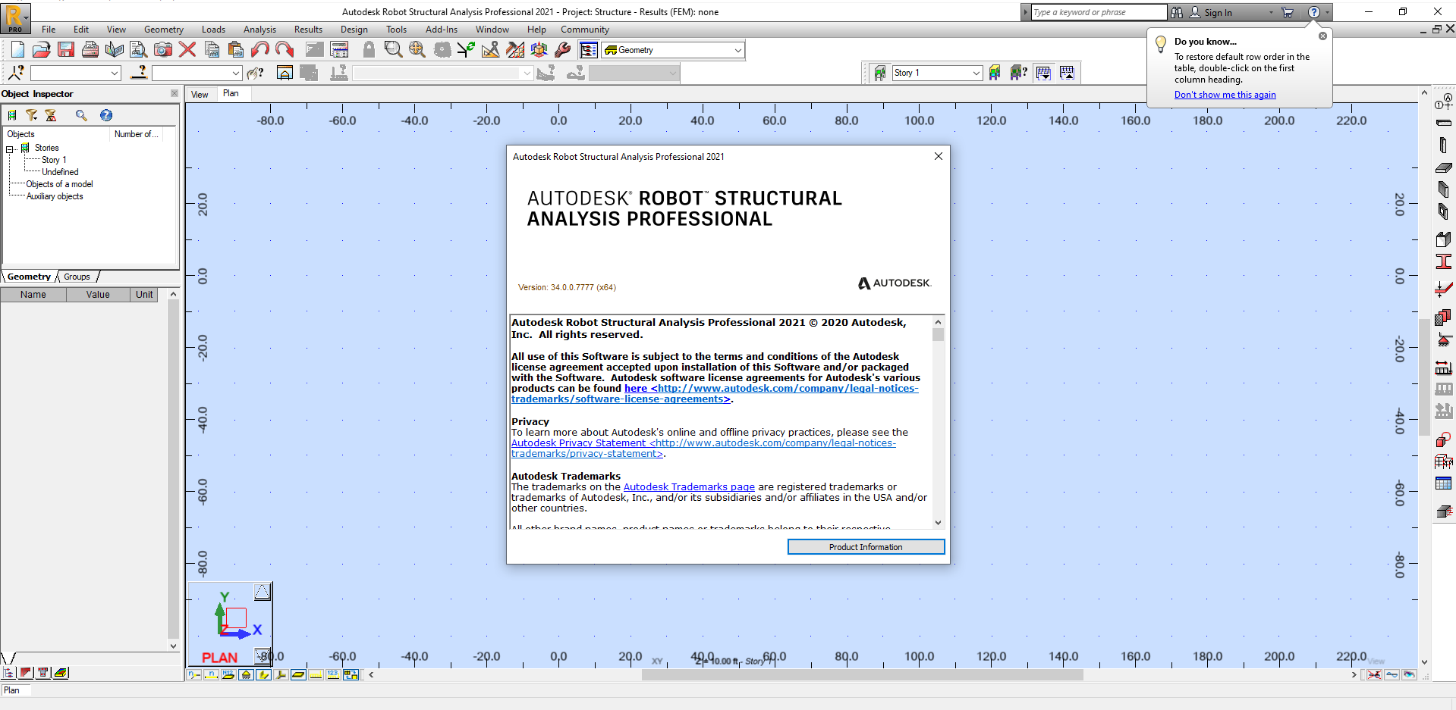Switch to the Groups tab
The width and height of the screenshot is (1456, 710).
pyautogui.click(x=77, y=277)
